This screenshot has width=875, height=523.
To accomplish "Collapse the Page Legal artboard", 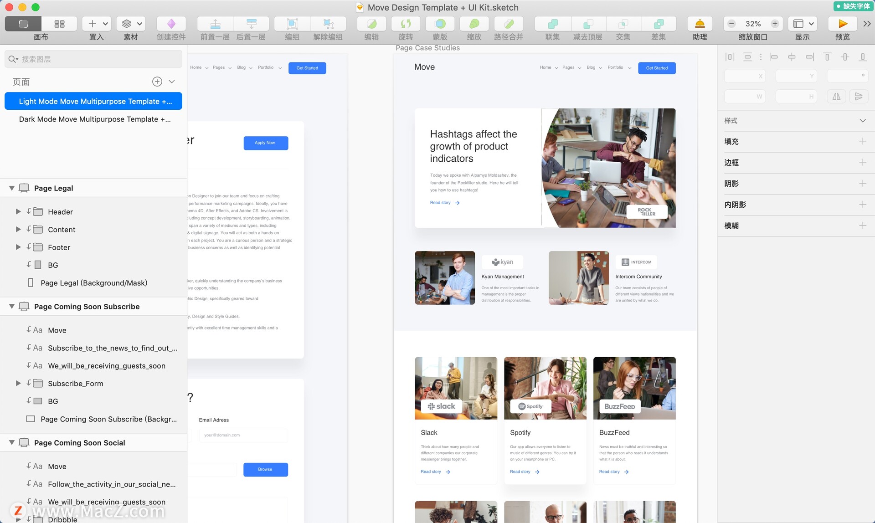I will click(12, 188).
